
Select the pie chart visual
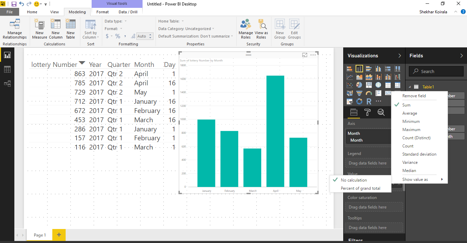[x=359, y=85]
